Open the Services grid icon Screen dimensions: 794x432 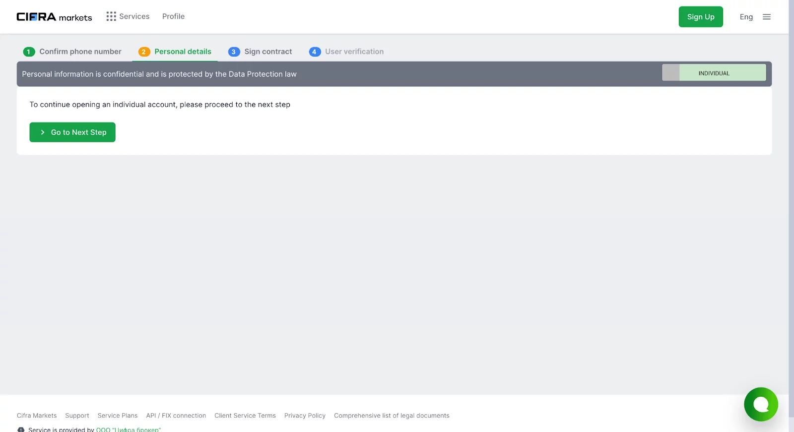tap(111, 16)
